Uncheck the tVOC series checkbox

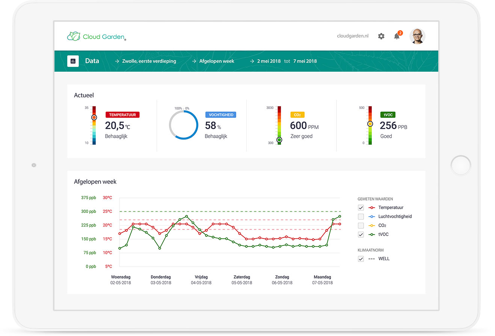tap(361, 235)
